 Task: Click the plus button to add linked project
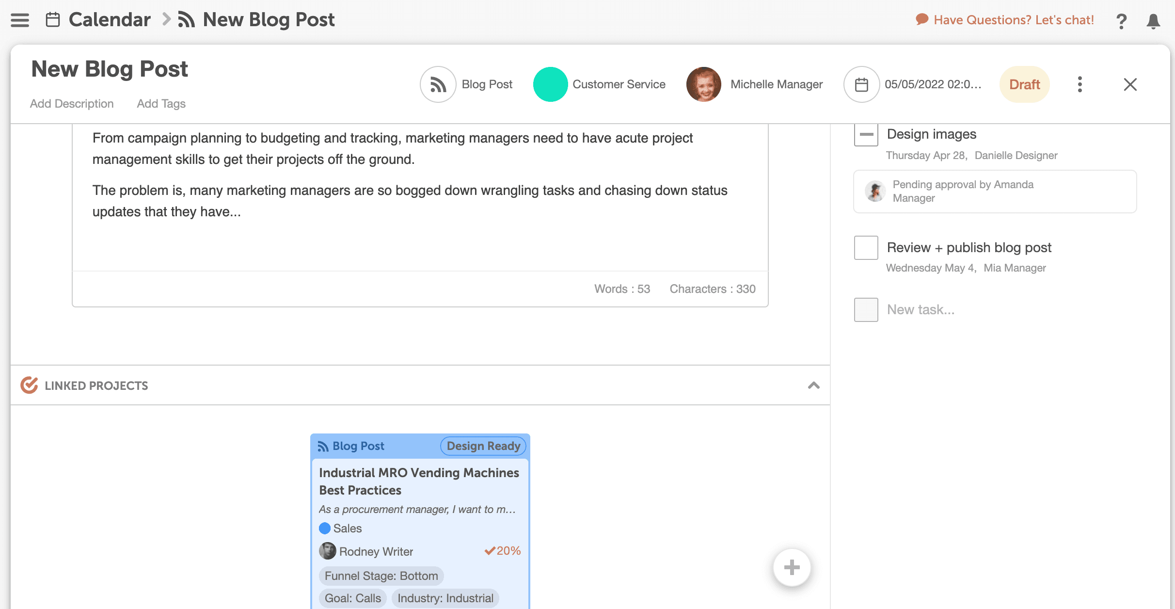point(792,567)
